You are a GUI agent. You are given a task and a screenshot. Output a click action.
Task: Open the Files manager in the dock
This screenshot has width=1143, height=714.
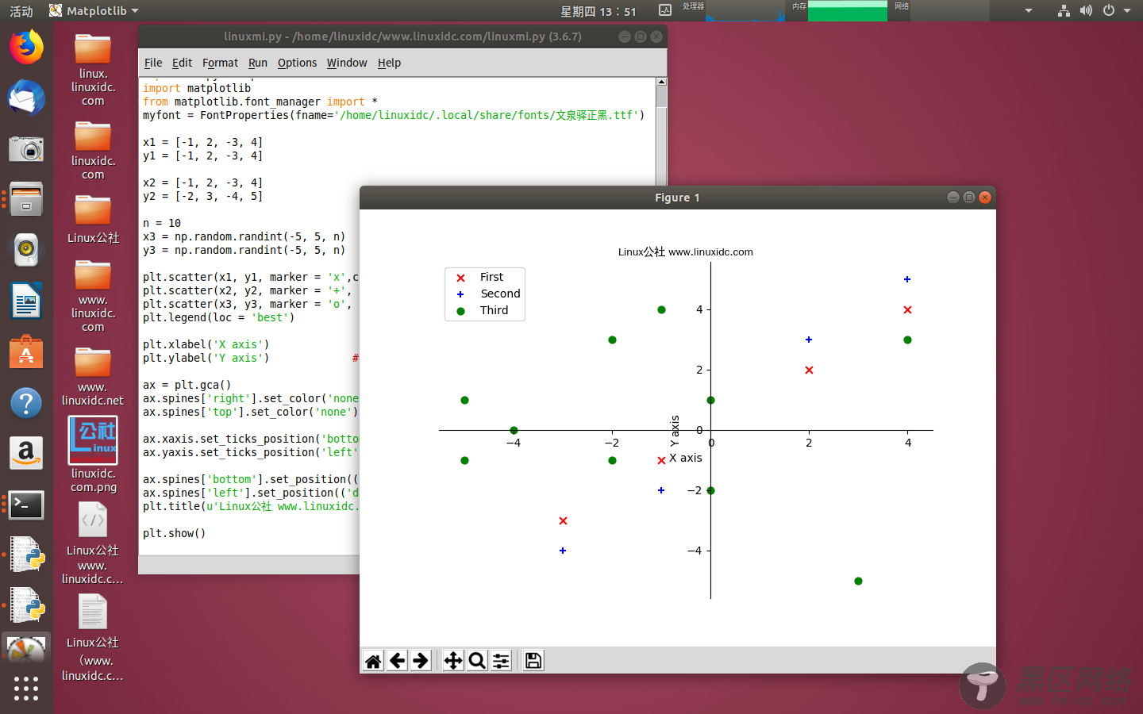pyautogui.click(x=26, y=200)
